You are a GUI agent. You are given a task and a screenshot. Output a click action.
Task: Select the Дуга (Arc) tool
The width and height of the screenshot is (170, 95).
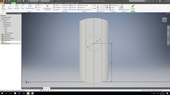click(23, 7)
